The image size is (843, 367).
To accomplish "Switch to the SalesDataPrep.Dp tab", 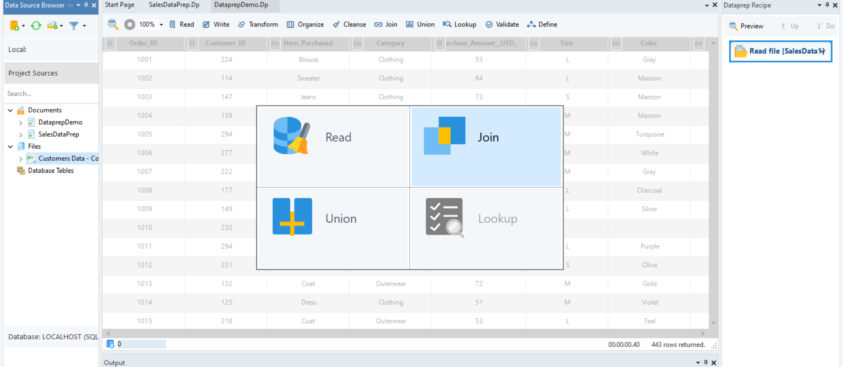I will 174,5.
